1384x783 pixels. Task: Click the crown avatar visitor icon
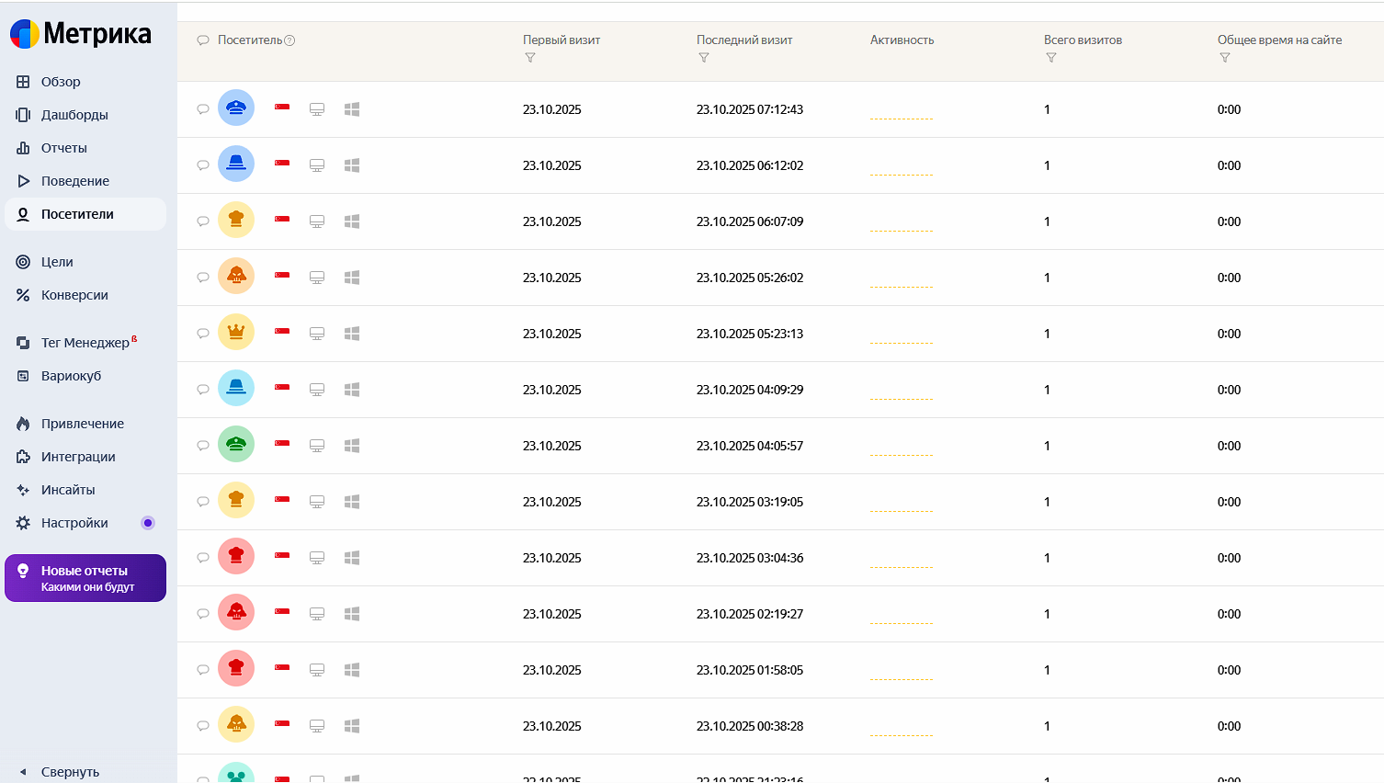tap(236, 333)
